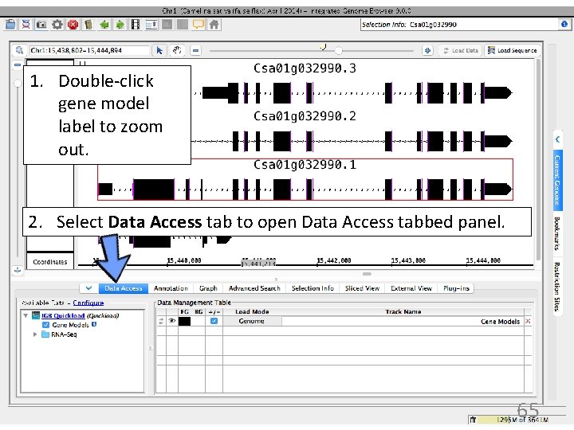Click the vertical zoom slider thumb
574x430 pixels.
18,83
